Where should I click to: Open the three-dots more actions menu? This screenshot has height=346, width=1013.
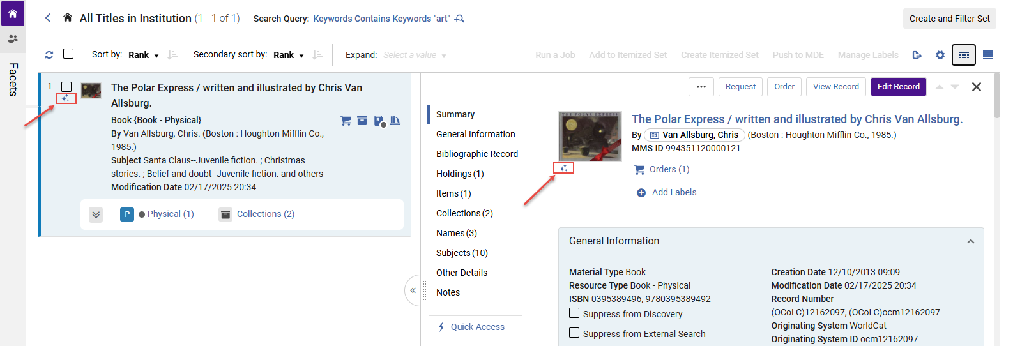coord(701,87)
